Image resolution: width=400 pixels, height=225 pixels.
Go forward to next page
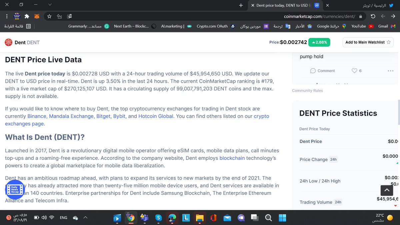(383, 16)
